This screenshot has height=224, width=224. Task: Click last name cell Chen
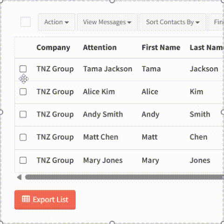198,137
